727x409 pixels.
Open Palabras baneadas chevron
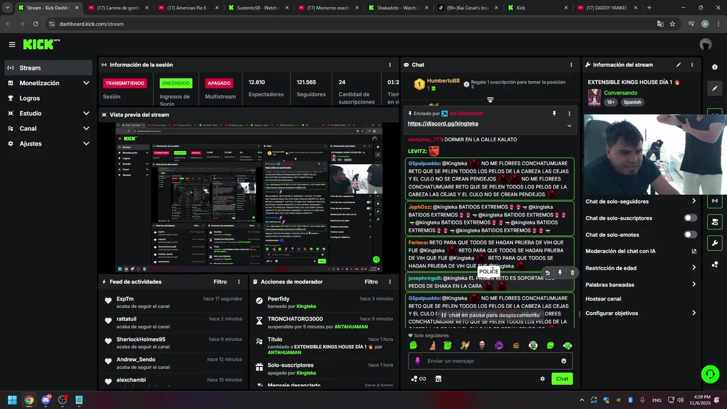693,285
